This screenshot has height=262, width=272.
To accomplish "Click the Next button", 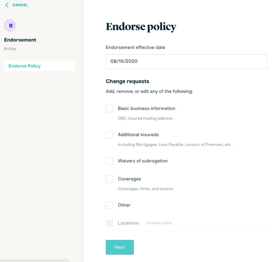I will click(x=120, y=247).
